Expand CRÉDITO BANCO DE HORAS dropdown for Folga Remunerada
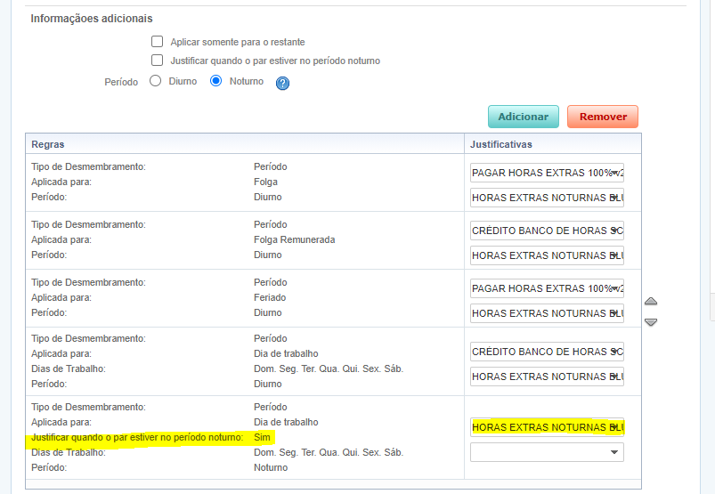Viewport: 715px width, 494px height. [547, 231]
